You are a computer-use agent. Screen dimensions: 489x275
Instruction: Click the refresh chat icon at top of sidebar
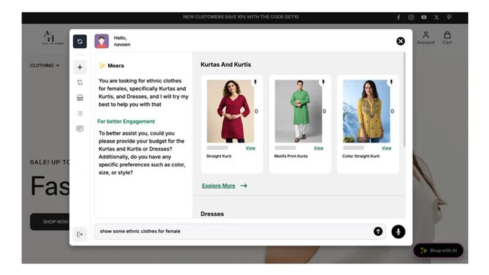[x=80, y=42]
